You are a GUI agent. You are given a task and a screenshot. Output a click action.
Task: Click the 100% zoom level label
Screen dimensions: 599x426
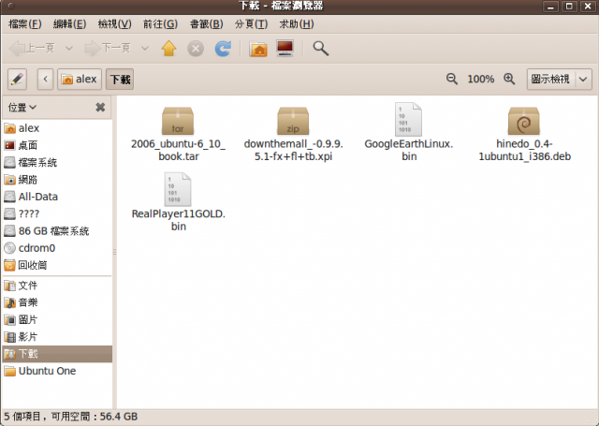pyautogui.click(x=480, y=79)
